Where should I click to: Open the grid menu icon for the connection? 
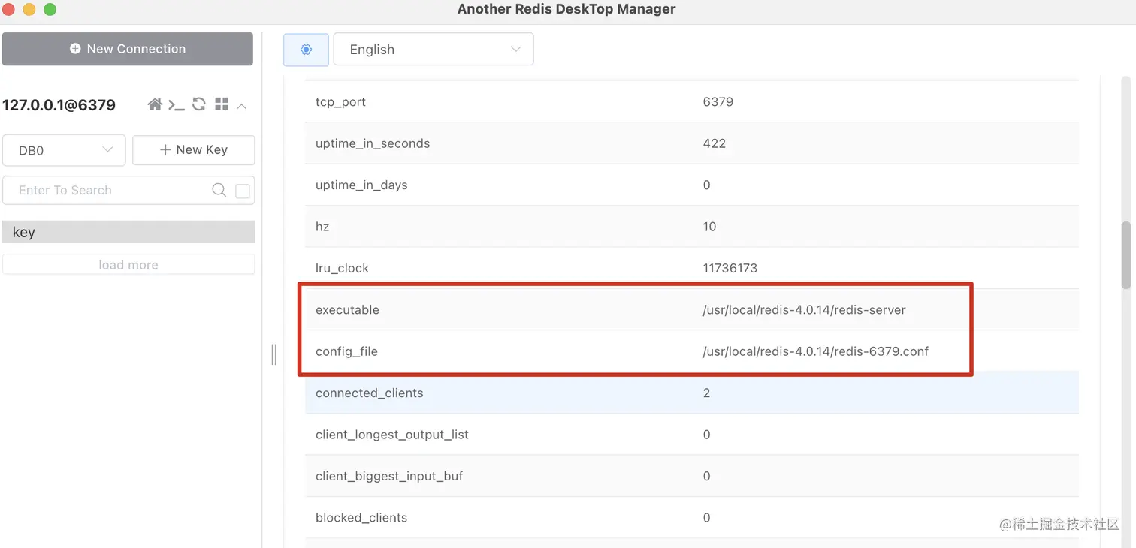[222, 104]
